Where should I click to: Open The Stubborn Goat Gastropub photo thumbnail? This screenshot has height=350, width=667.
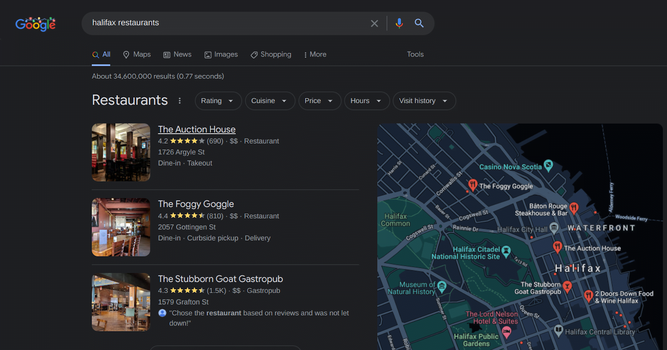[x=121, y=302]
